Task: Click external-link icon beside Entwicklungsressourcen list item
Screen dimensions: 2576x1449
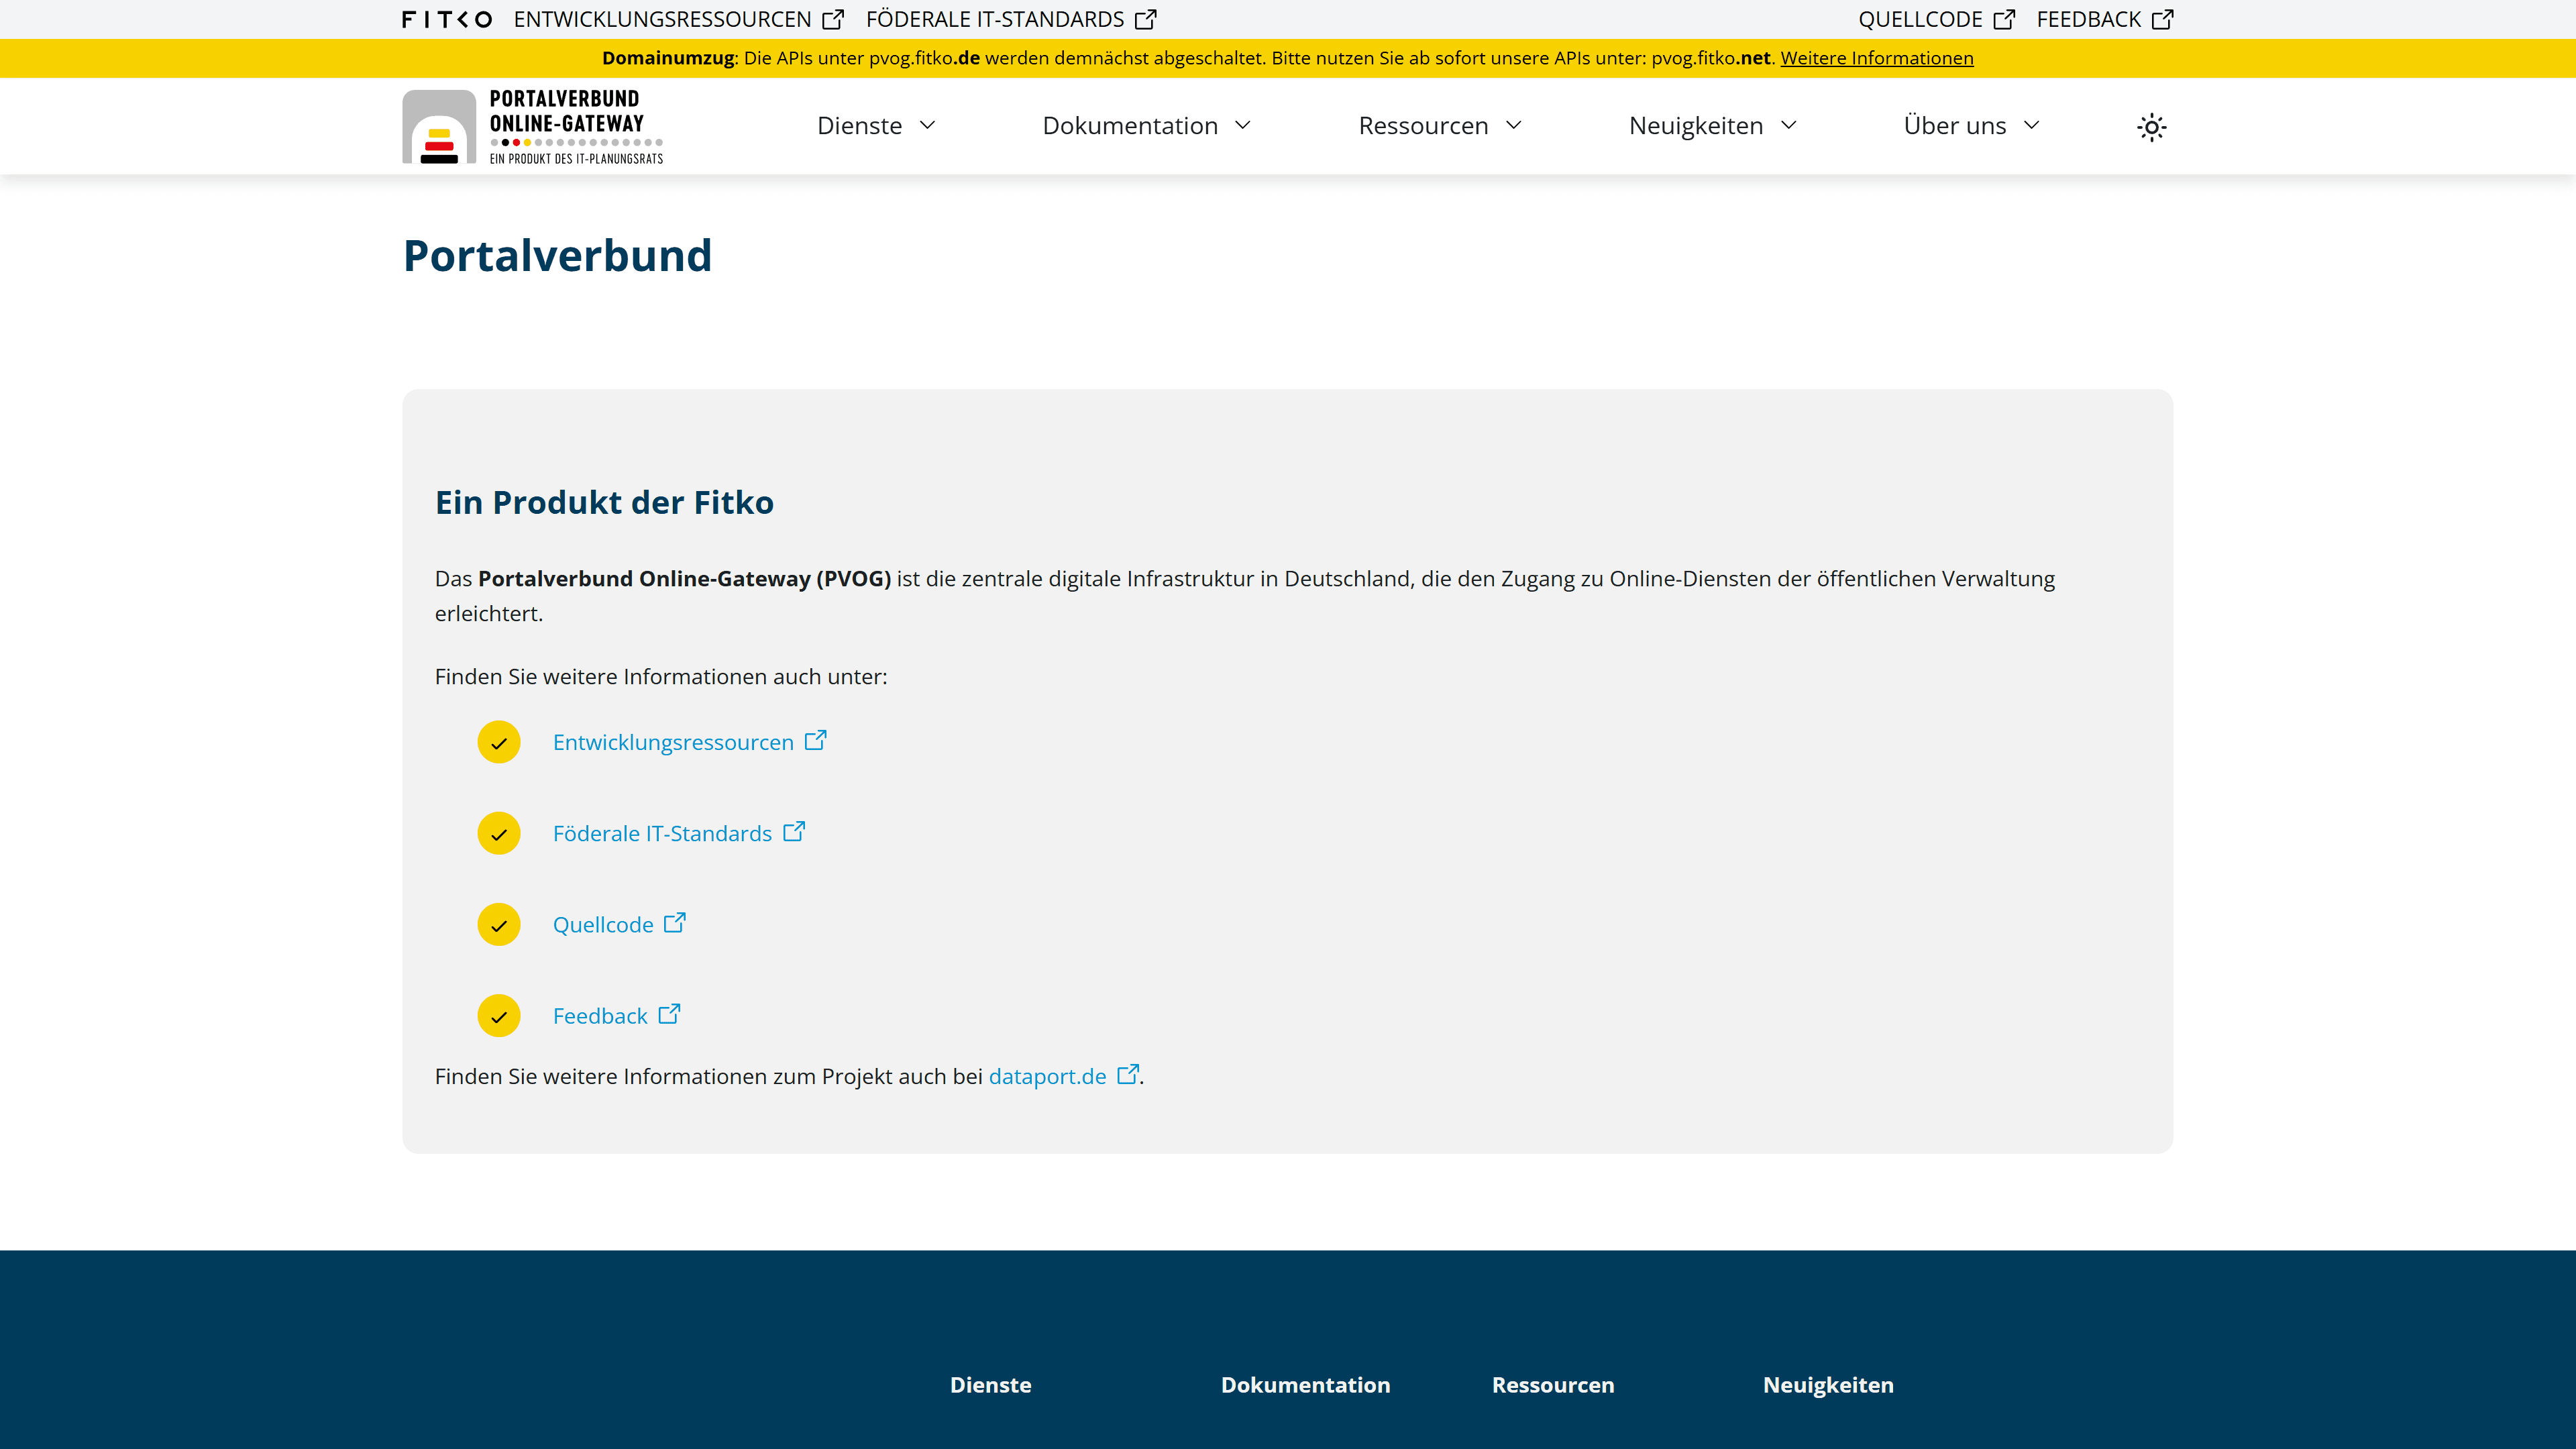Action: [x=816, y=740]
